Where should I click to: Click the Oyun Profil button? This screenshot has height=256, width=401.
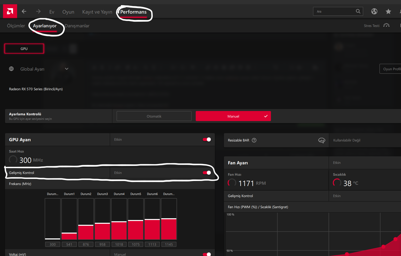click(390, 69)
